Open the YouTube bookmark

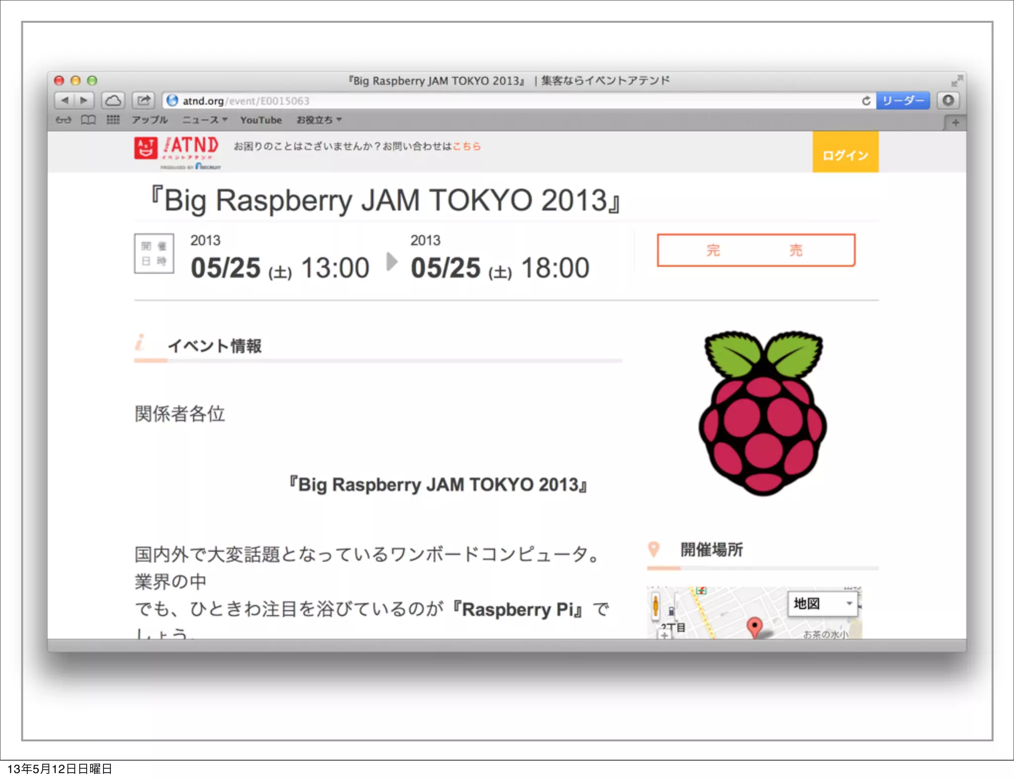(x=261, y=120)
